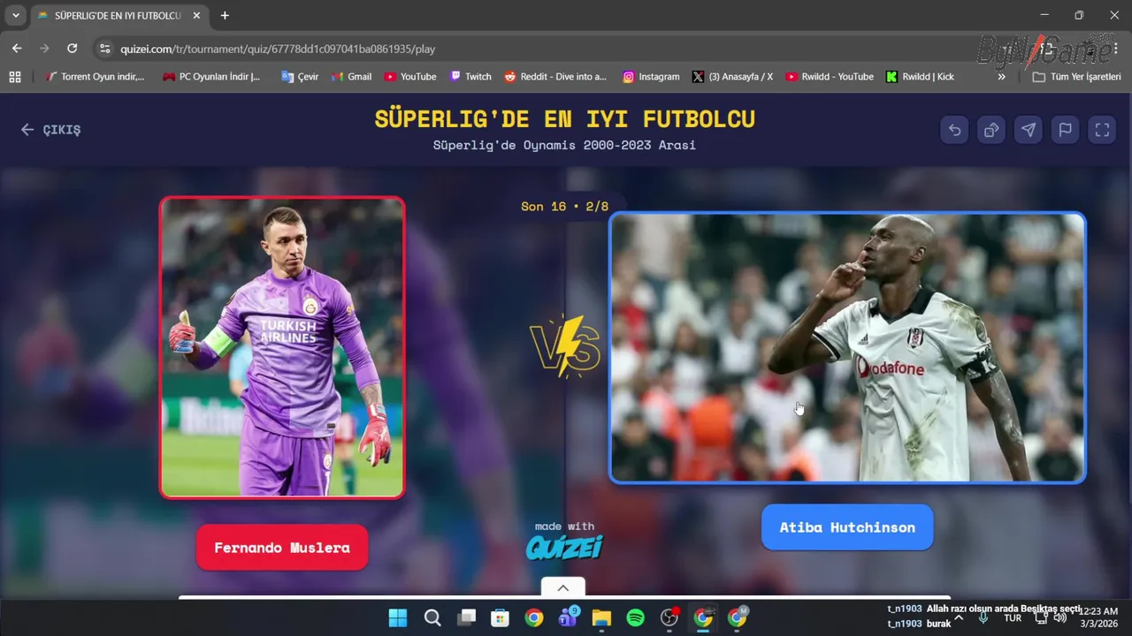The width and height of the screenshot is (1132, 636).
Task: Open the Çevir bookmark
Action: tap(300, 77)
